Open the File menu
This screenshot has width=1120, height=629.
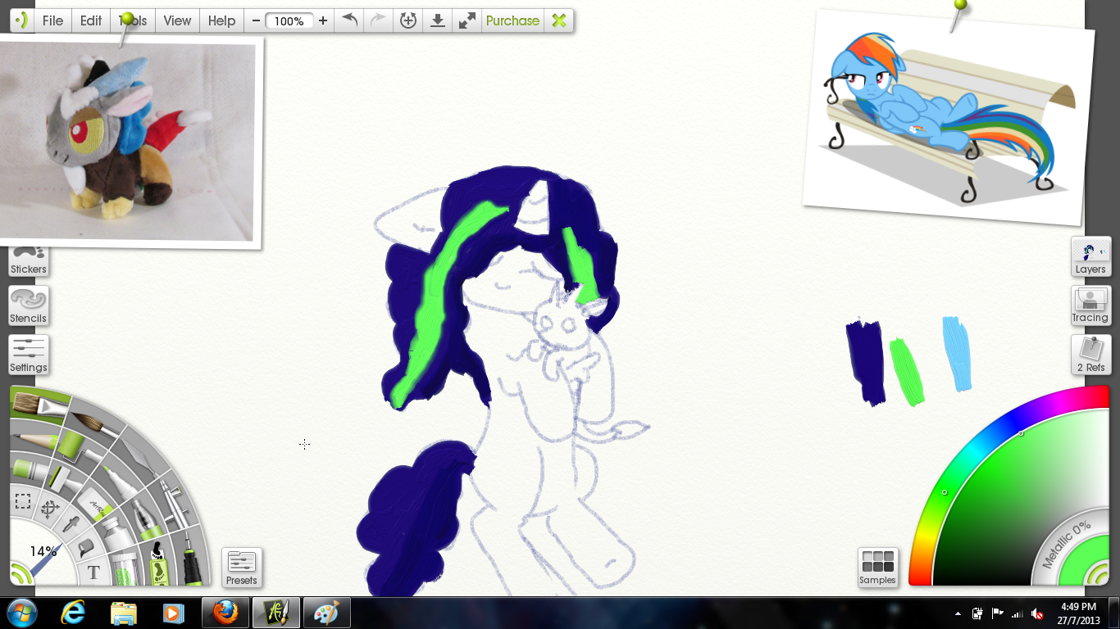(x=52, y=20)
